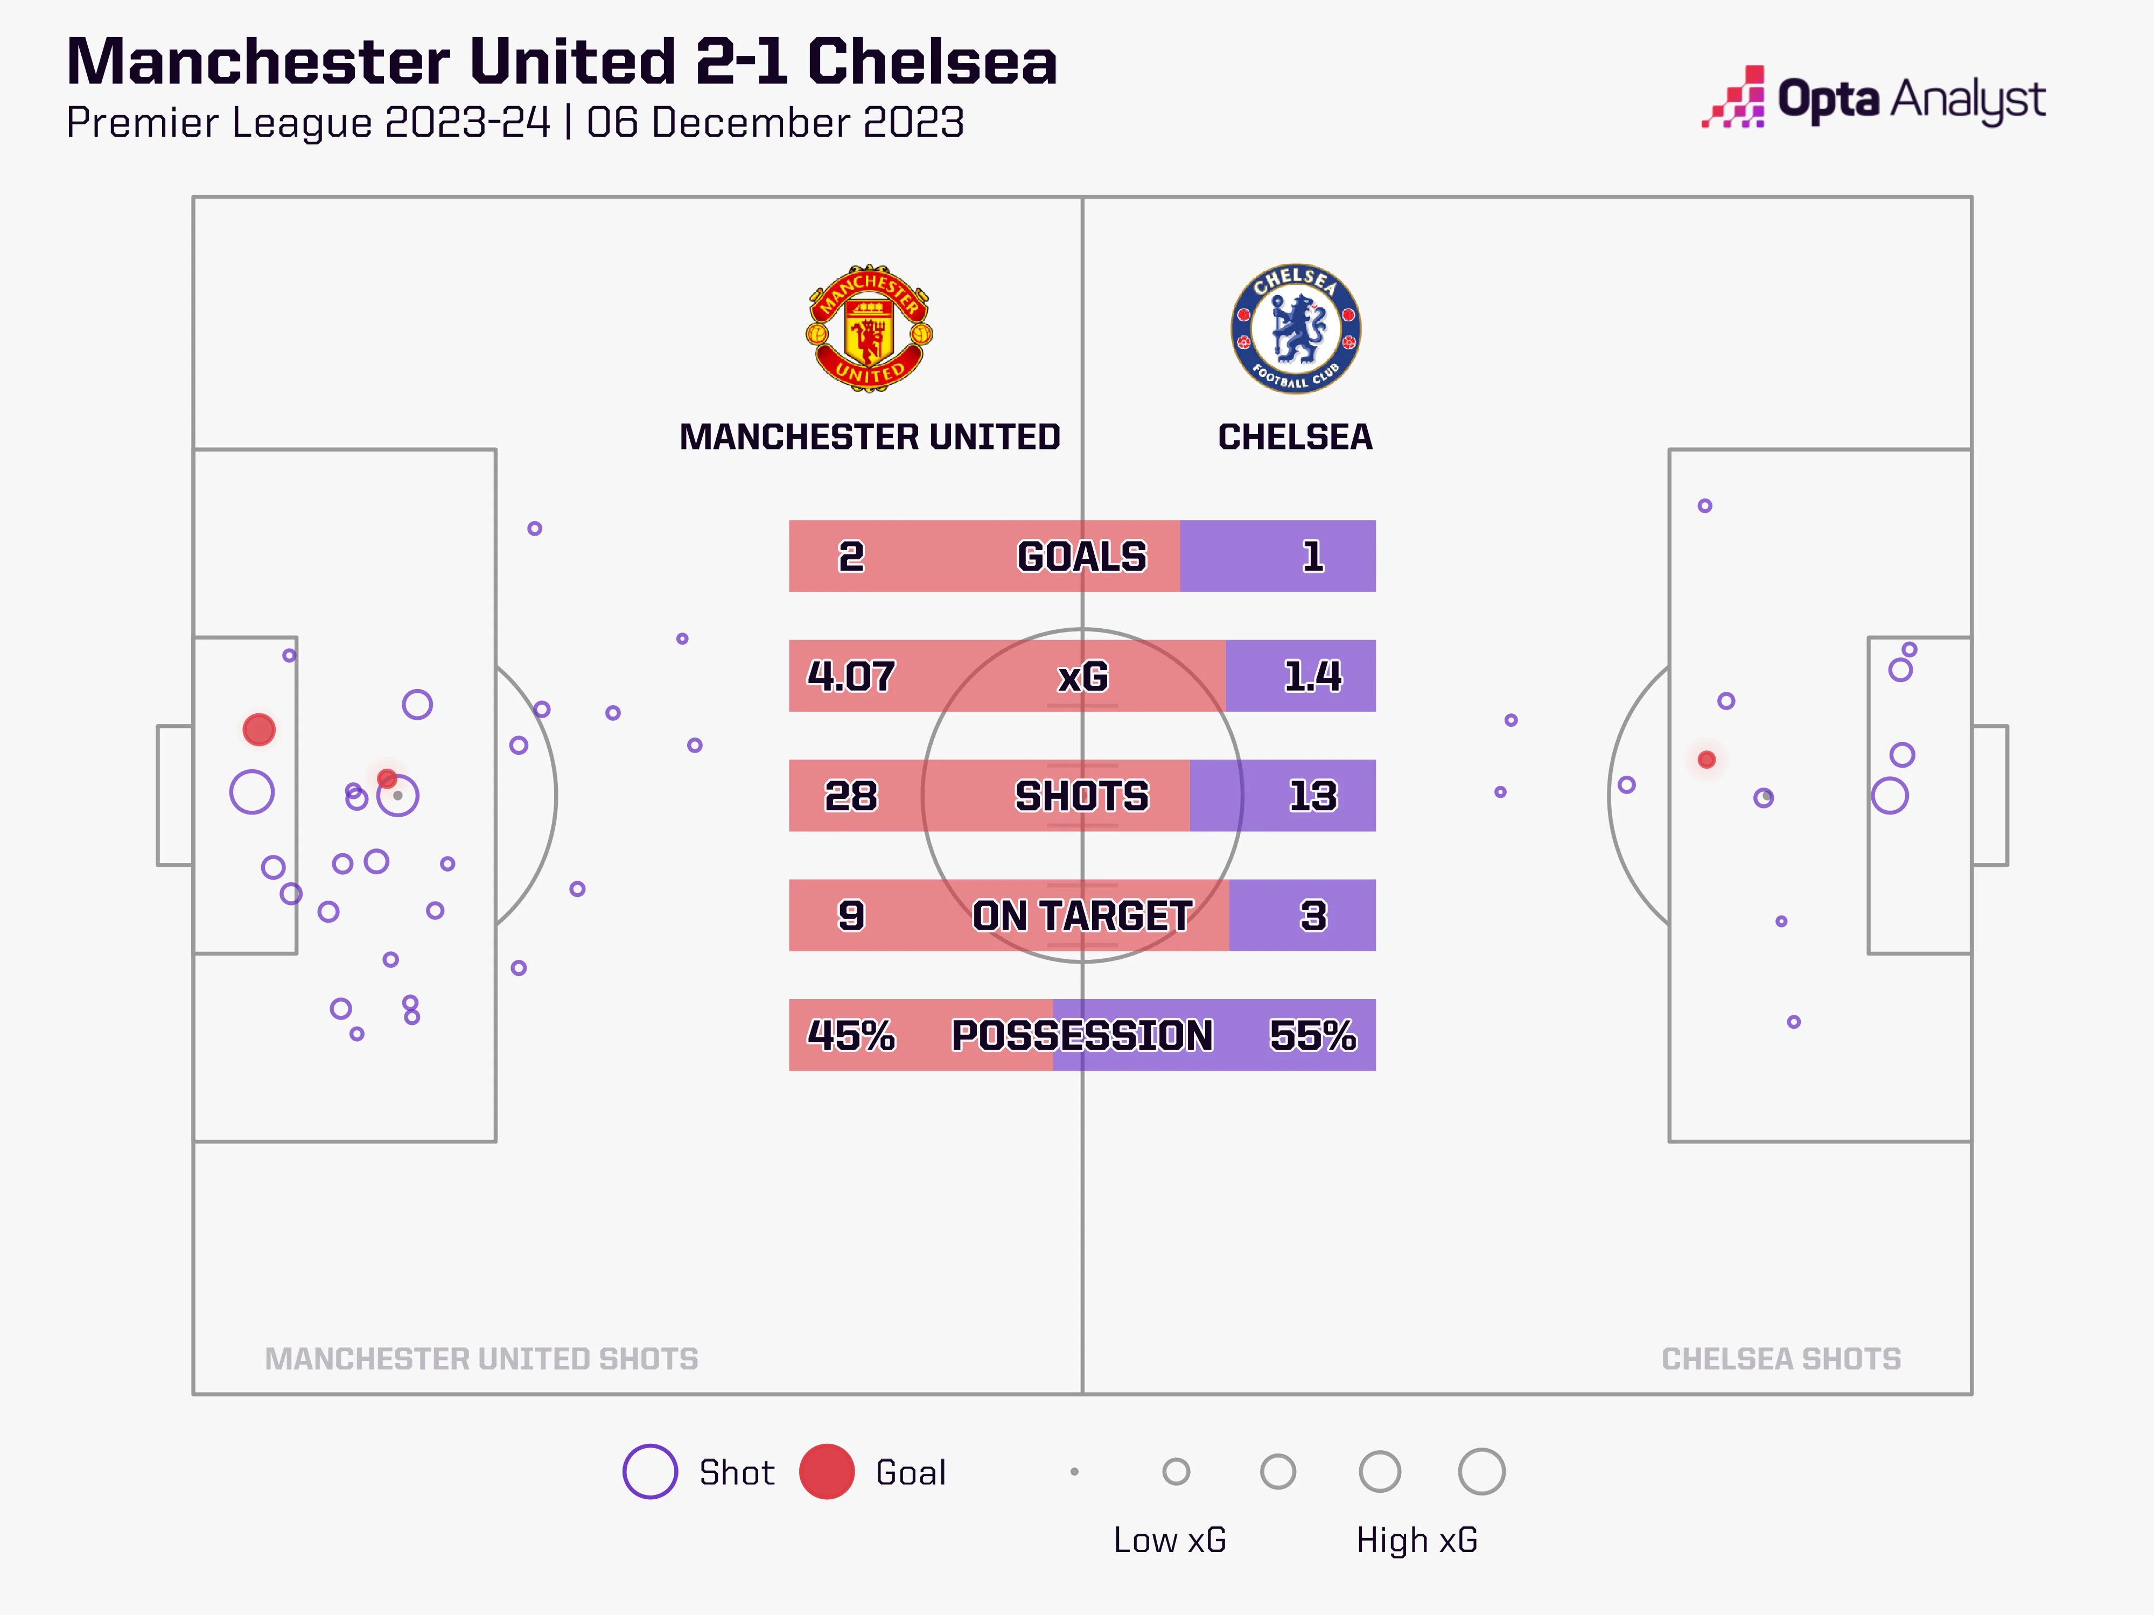Screen dimensions: 2154x1615
Task: Click the ON TARGET stat label
Action: (1082, 916)
